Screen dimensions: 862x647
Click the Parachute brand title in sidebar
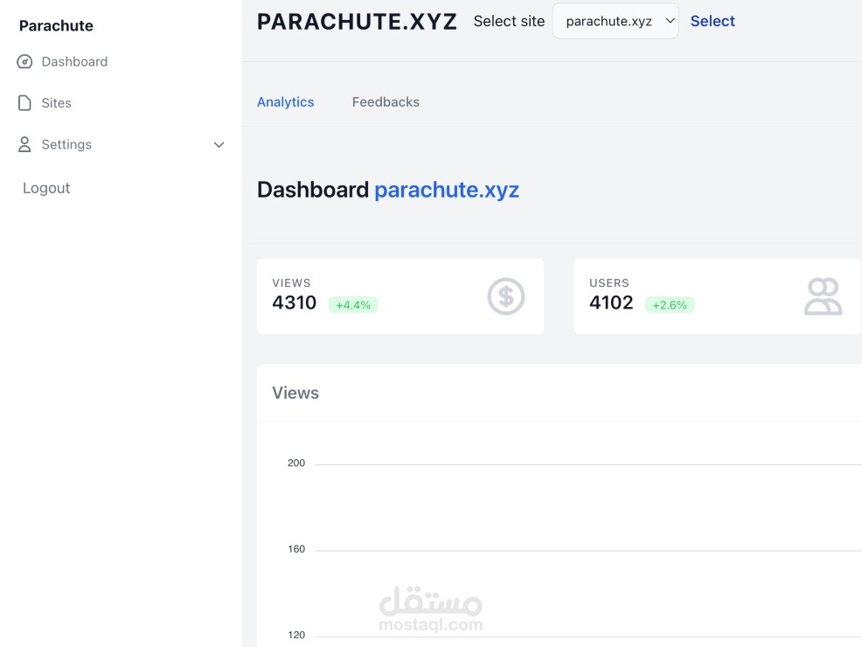point(56,26)
